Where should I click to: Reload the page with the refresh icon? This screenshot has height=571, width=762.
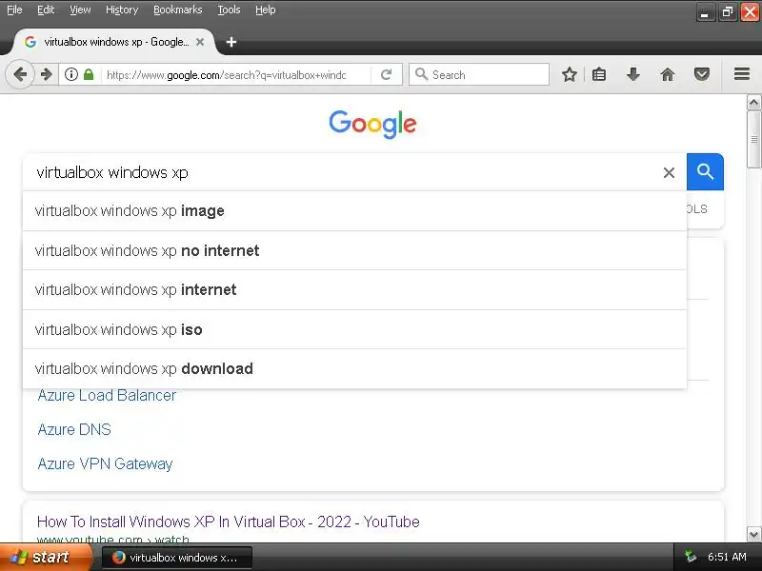coord(387,74)
